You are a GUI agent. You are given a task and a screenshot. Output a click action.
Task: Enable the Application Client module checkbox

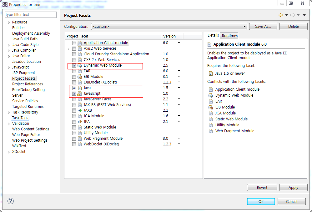[74, 43]
